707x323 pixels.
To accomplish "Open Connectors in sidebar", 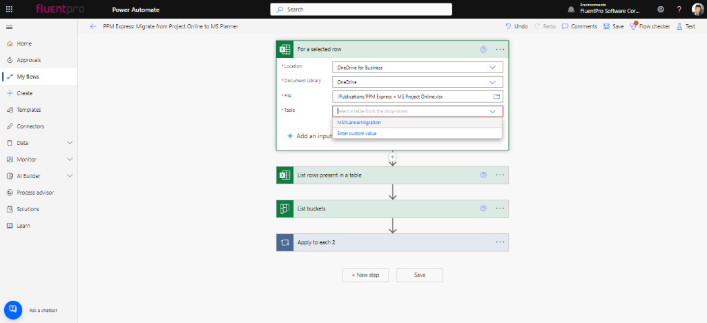I will click(39, 126).
